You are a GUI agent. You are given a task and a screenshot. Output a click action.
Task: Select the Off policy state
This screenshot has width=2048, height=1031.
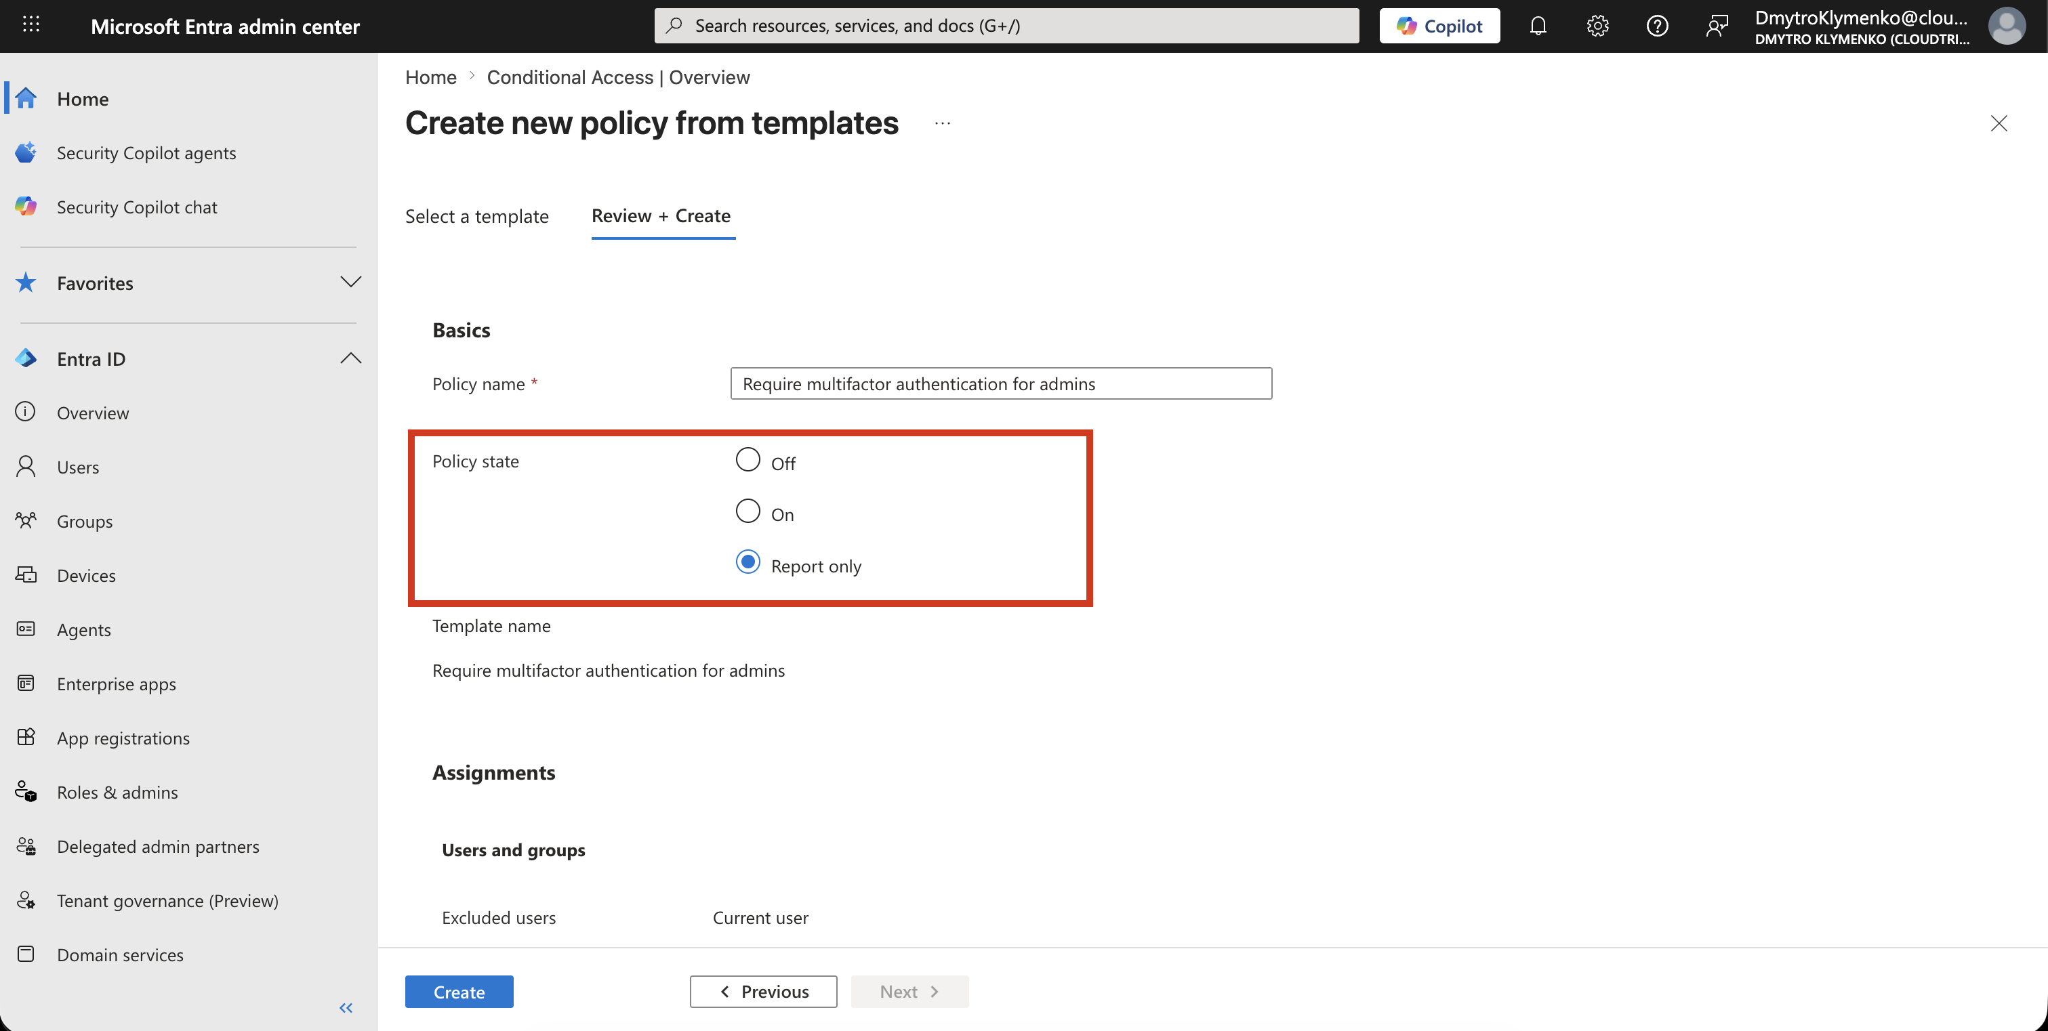[747, 459]
